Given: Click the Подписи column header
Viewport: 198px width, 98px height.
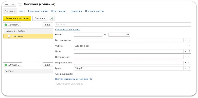Looking at the screenshot, I should click(x=28, y=71).
